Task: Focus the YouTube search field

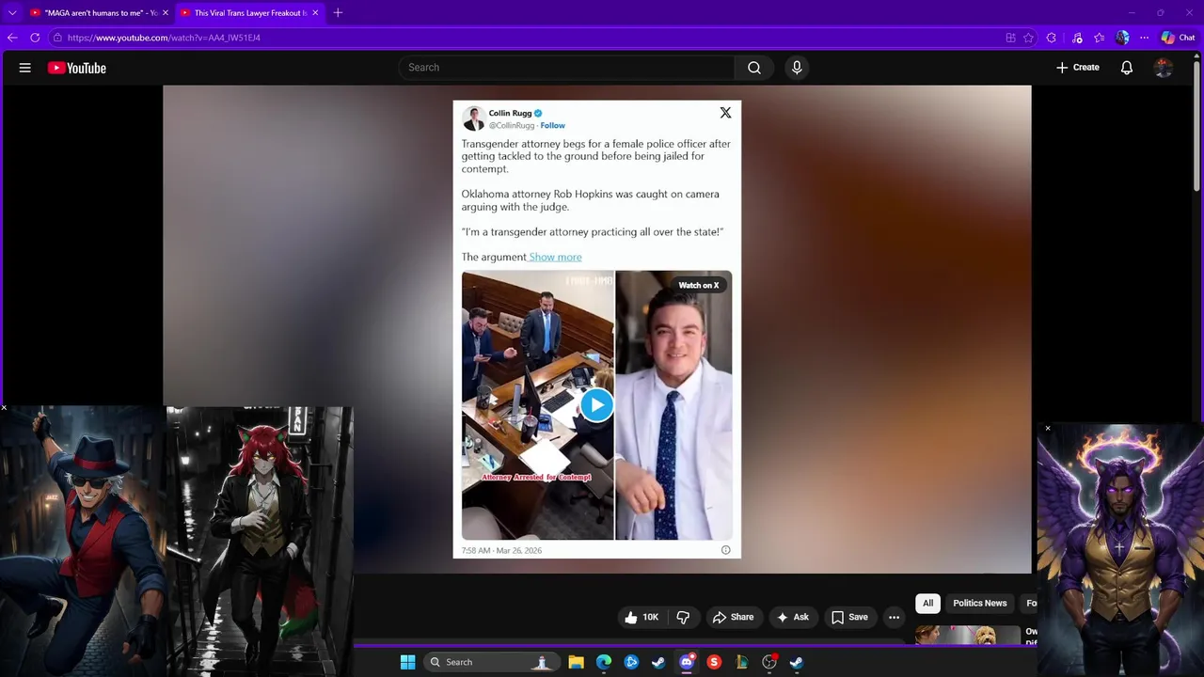Action: pyautogui.click(x=566, y=68)
